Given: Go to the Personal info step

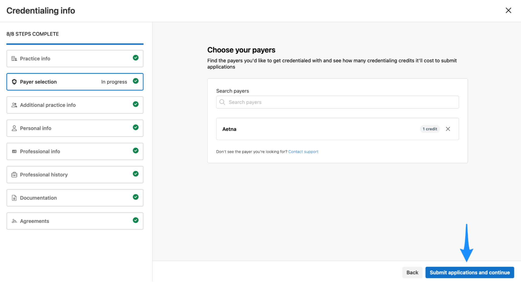Looking at the screenshot, I should point(75,128).
